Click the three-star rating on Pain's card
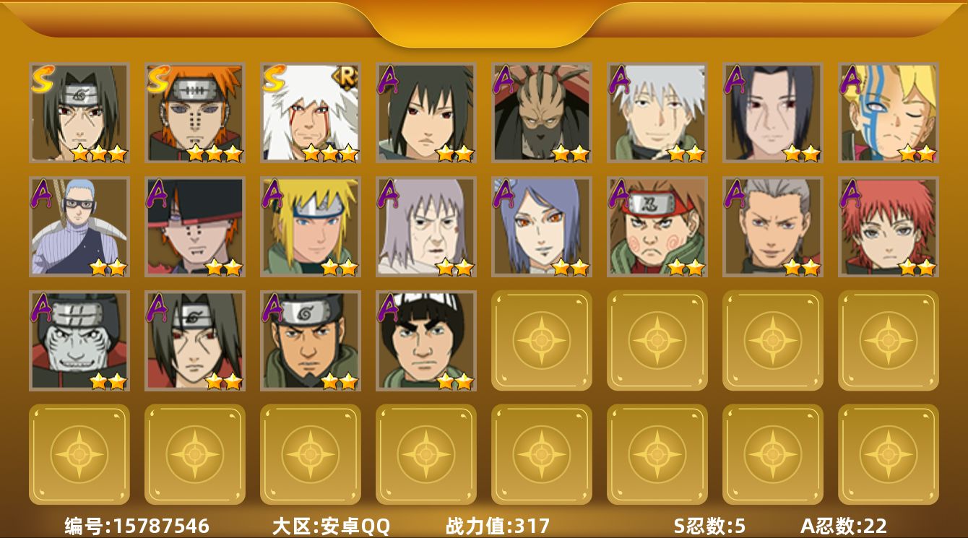This screenshot has width=968, height=538. tap(213, 153)
